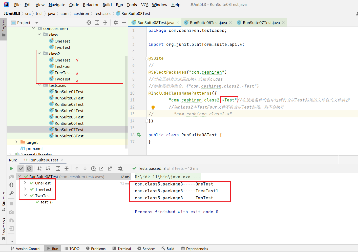
Task: Click the test history clock icon
Action: 93,169
